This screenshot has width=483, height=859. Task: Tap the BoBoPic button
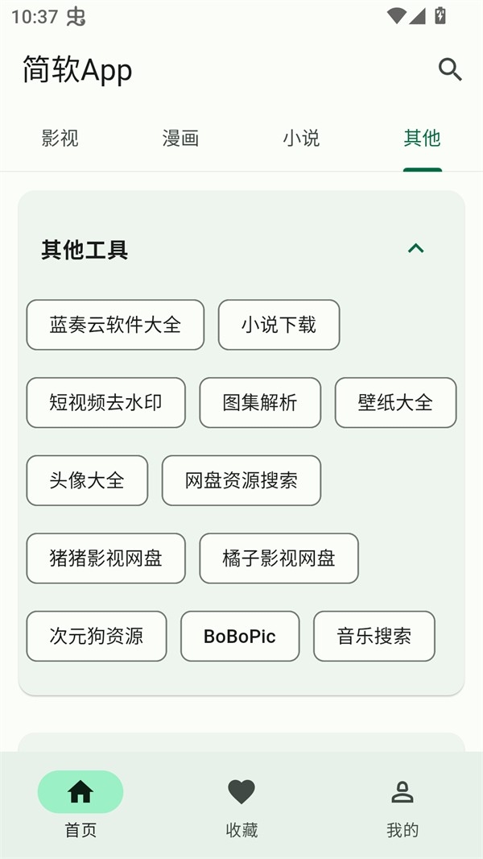coord(240,636)
